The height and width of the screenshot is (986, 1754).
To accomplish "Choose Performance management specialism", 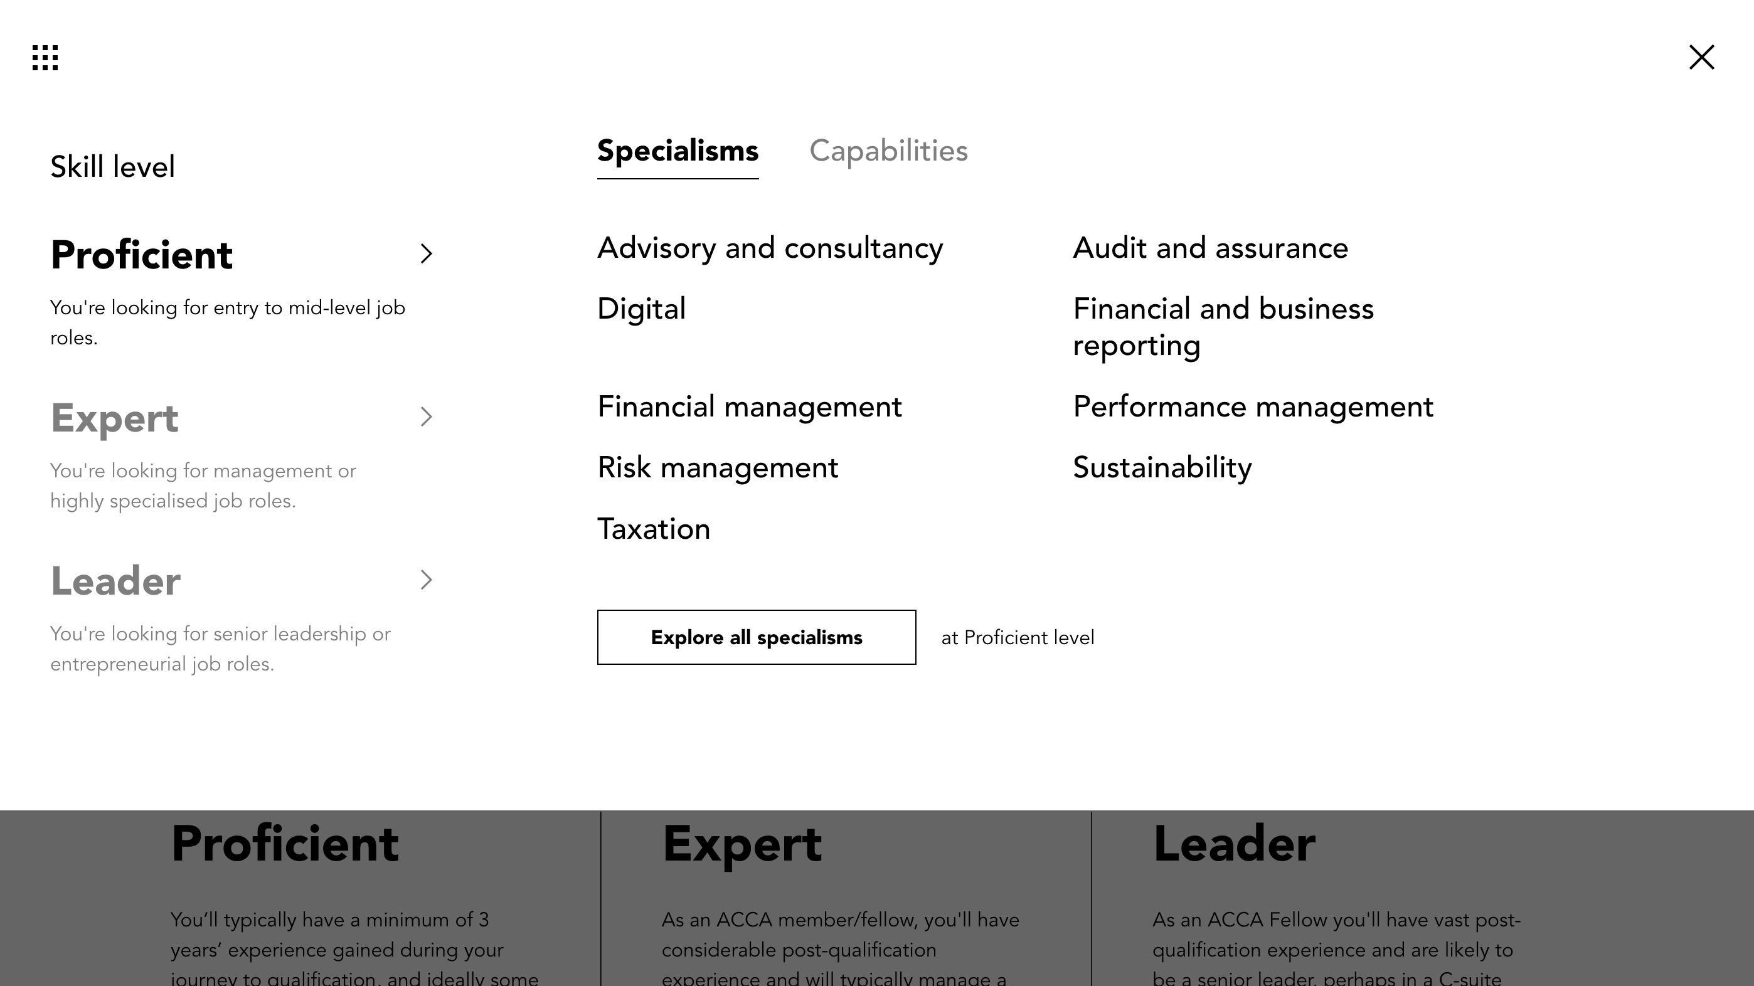I will [1253, 407].
